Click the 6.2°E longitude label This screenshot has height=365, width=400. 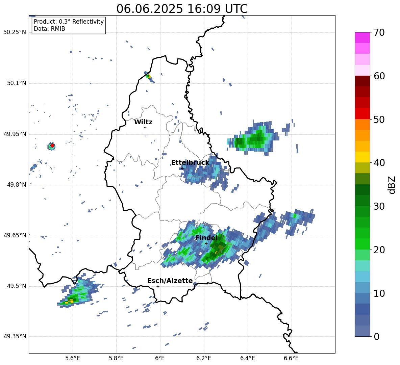point(204,358)
